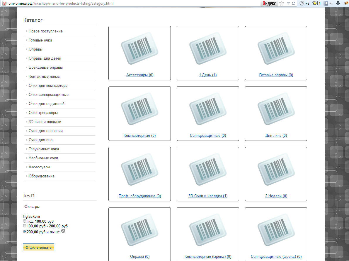The width and height of the screenshot is (349, 261).
Task: Open Необычные очки catalog item
Action: 43,158
